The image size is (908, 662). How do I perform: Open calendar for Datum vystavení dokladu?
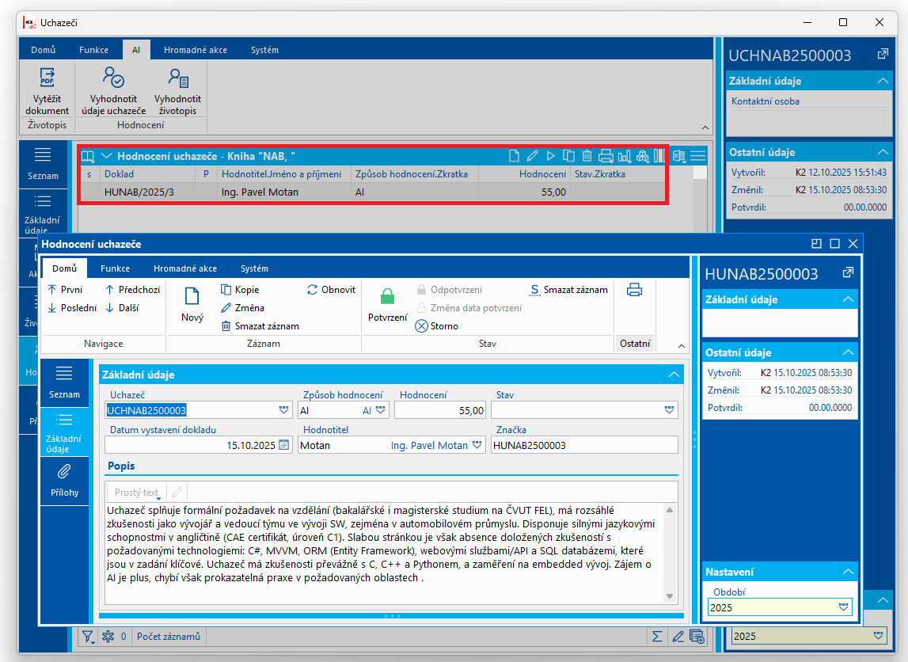click(x=283, y=445)
